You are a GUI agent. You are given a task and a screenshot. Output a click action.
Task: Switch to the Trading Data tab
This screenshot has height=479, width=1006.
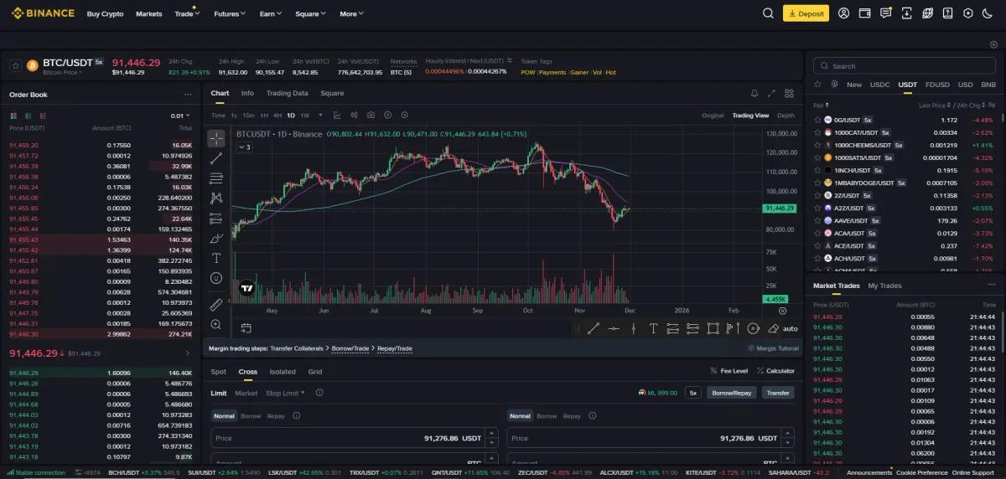[x=287, y=94]
